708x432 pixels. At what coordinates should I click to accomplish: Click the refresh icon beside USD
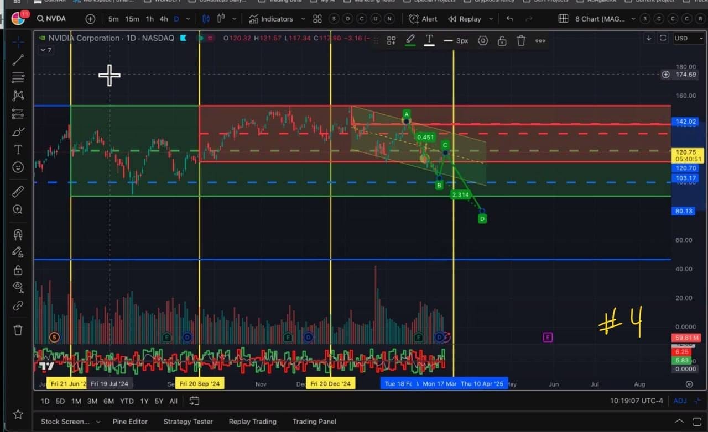click(663, 38)
